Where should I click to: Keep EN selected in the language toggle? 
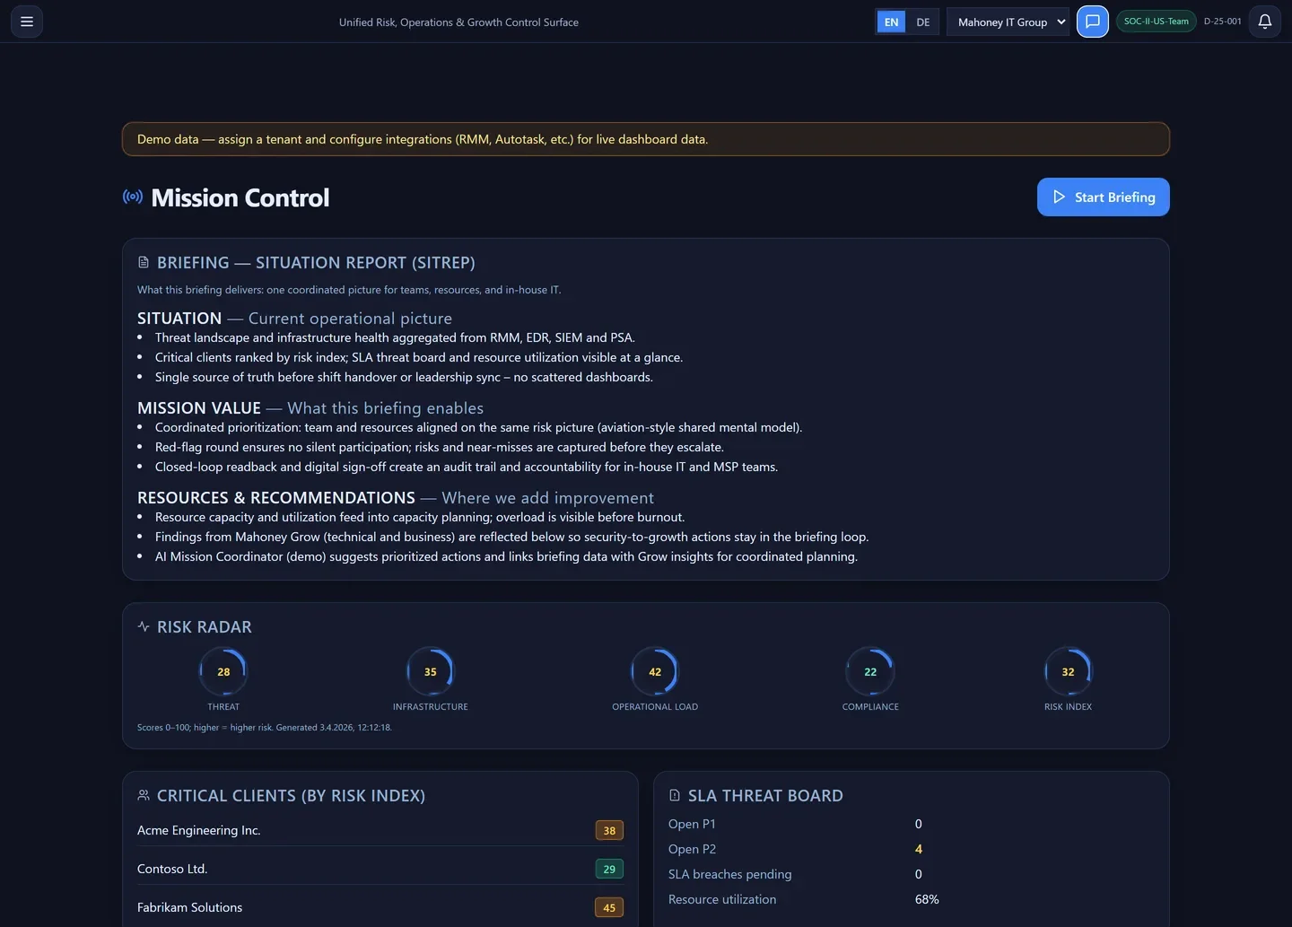891,21
